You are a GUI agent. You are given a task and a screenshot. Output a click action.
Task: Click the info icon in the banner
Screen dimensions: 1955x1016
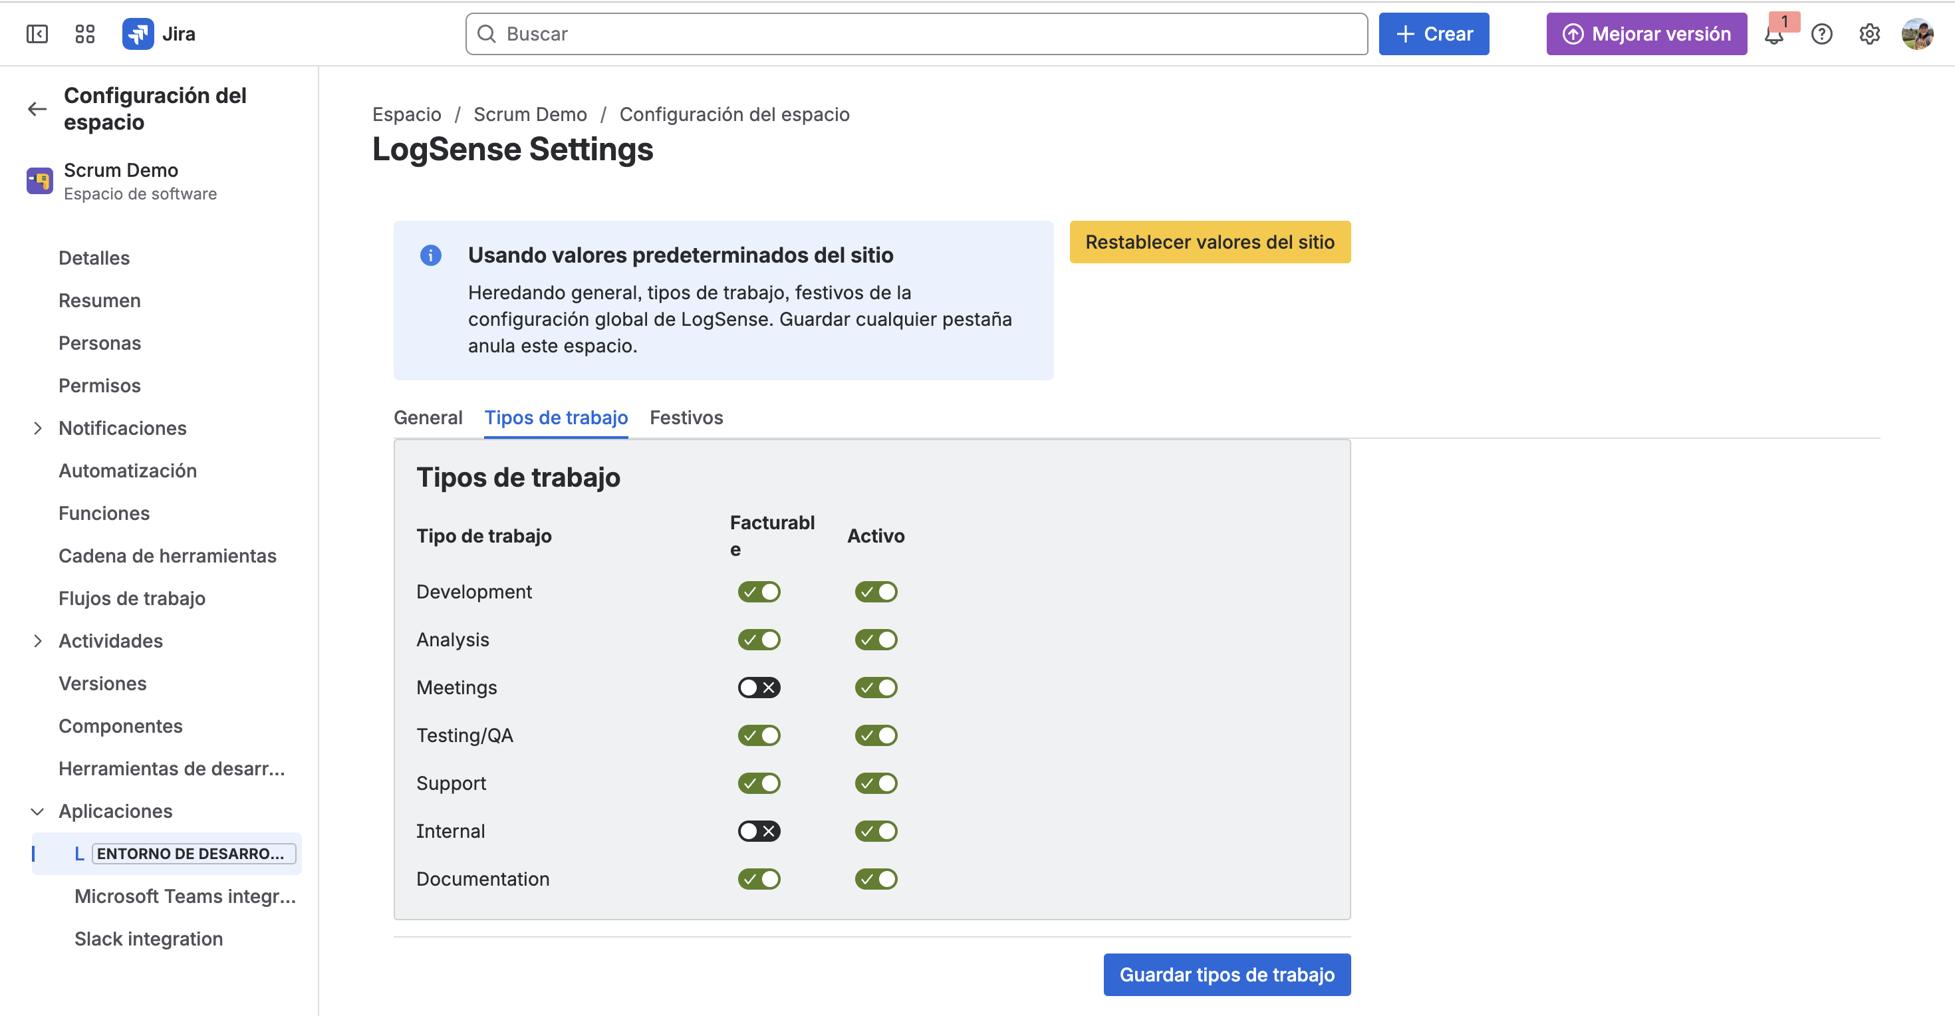430,255
